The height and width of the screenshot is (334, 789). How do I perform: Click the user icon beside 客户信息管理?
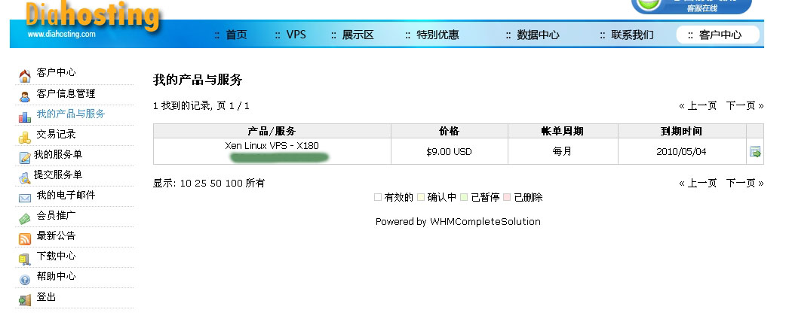pyautogui.click(x=25, y=96)
